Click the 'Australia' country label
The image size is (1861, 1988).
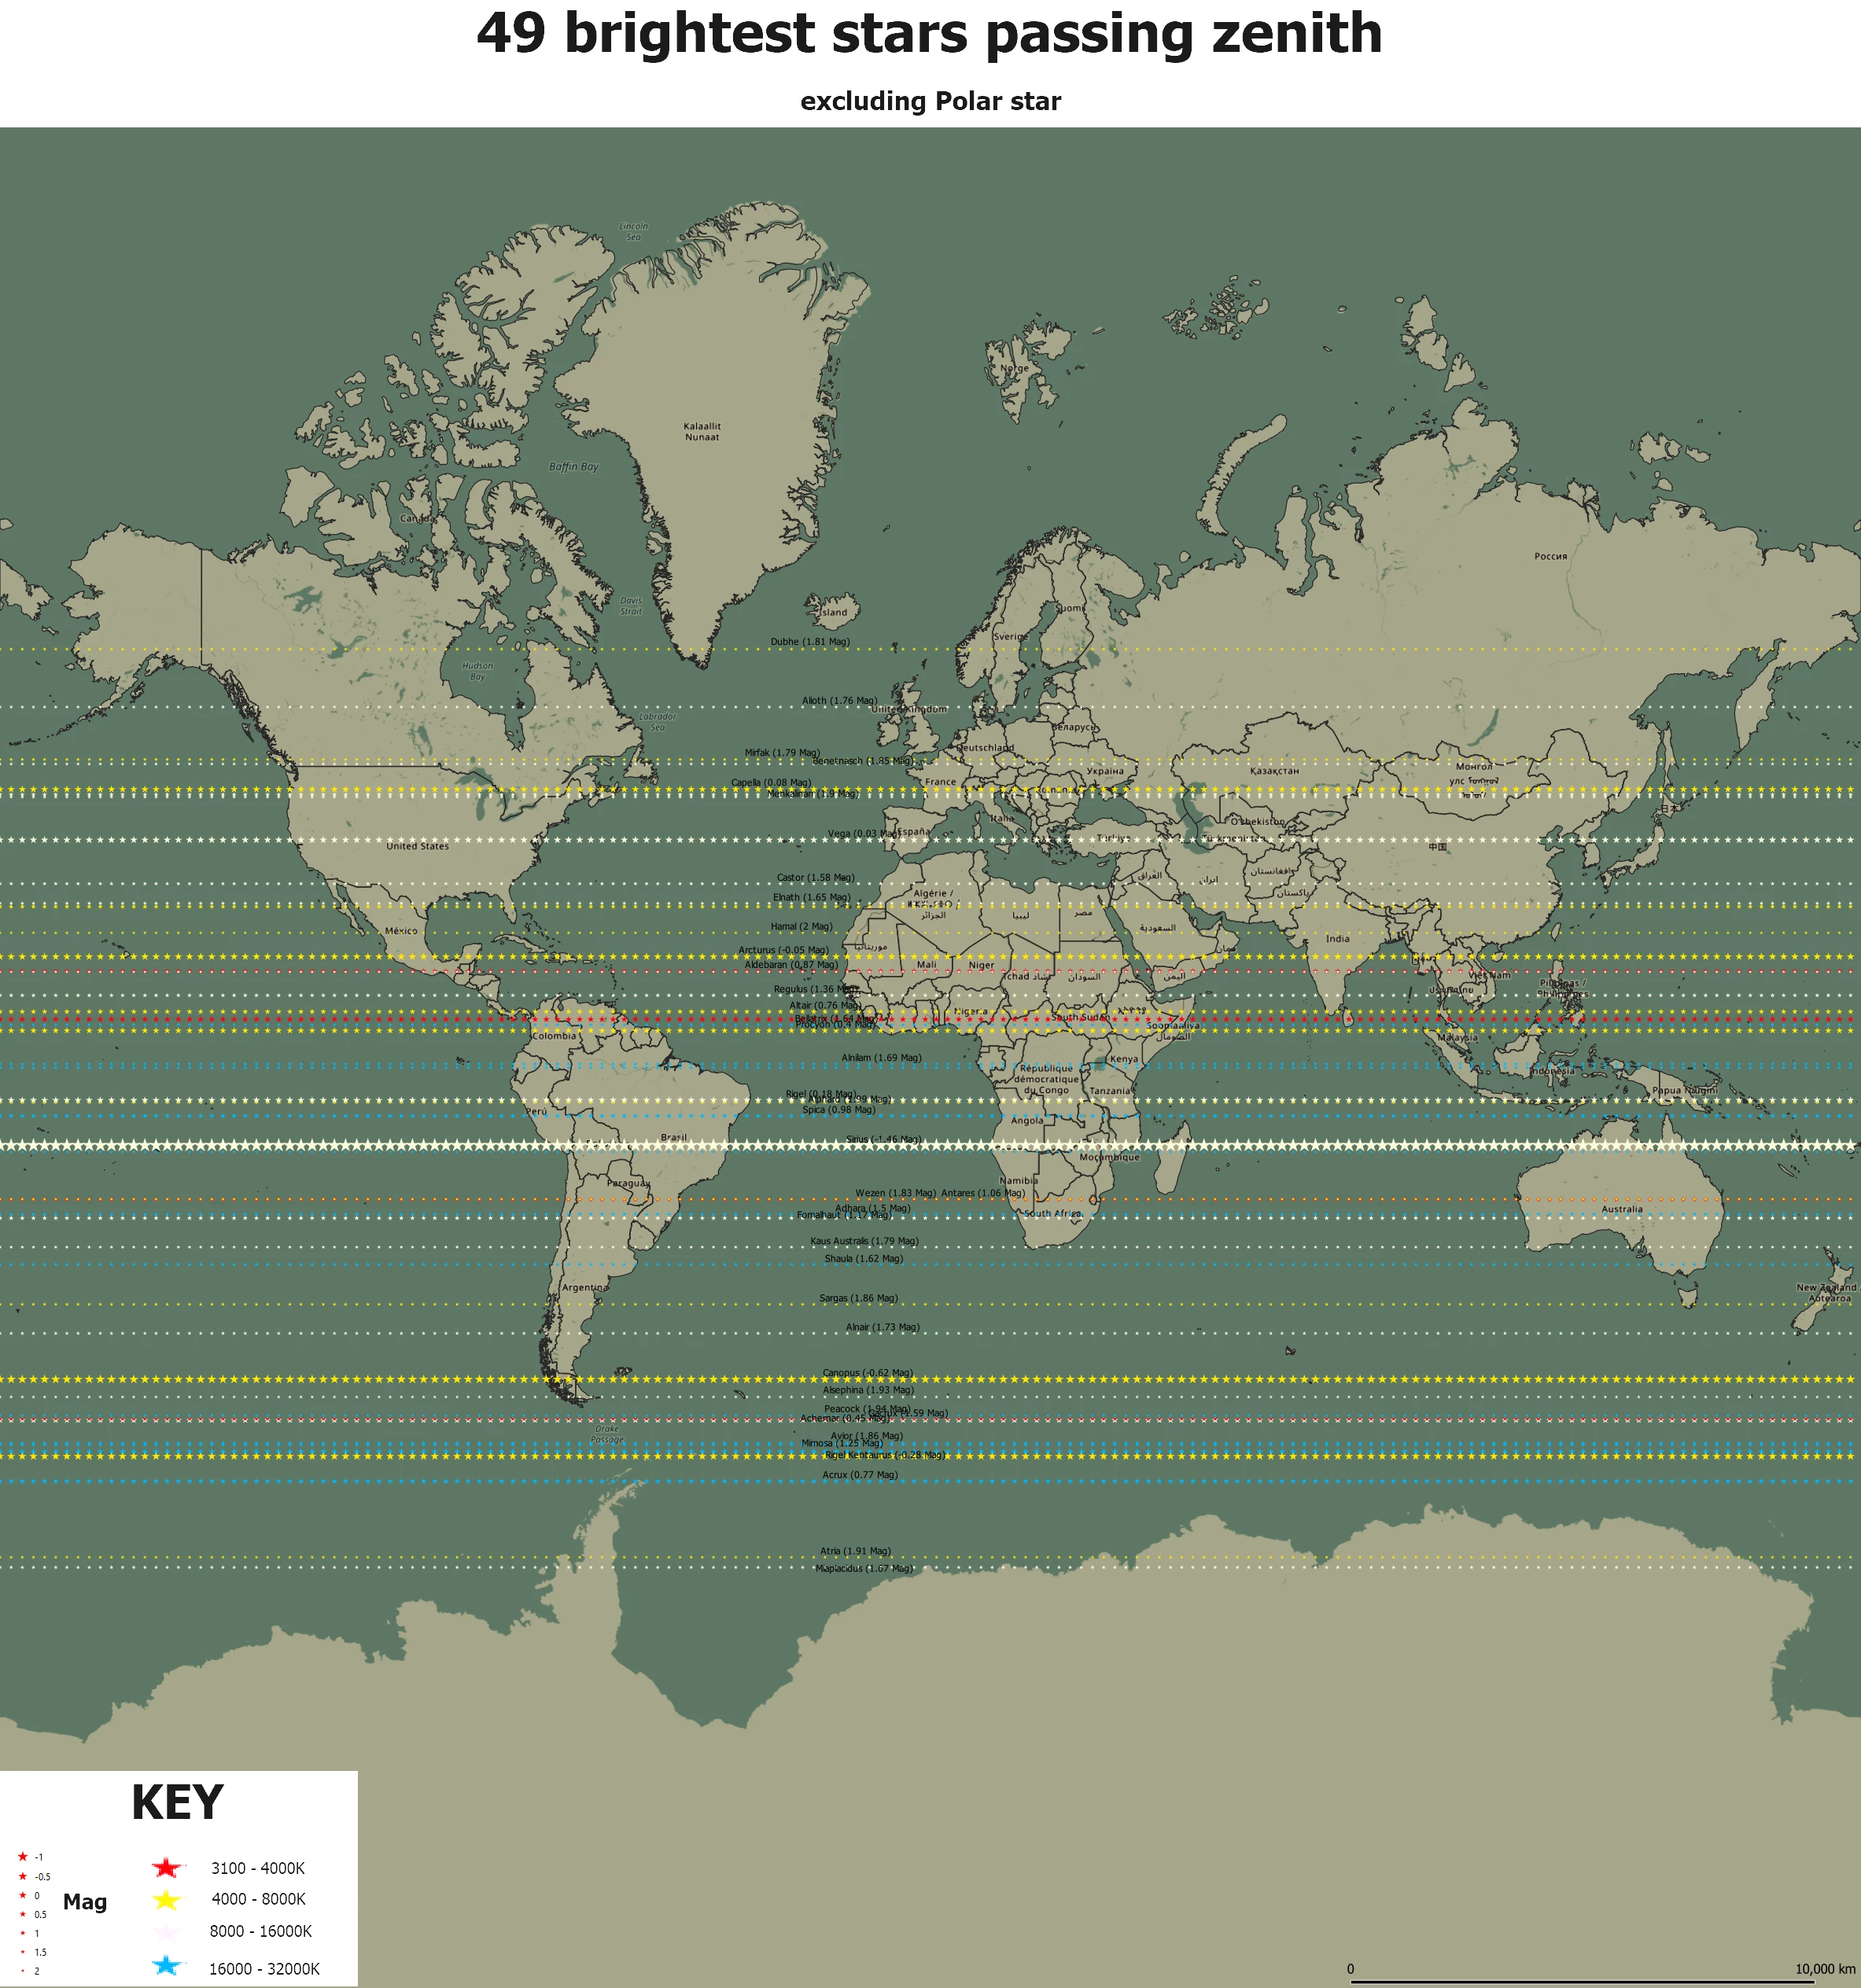(1621, 1210)
